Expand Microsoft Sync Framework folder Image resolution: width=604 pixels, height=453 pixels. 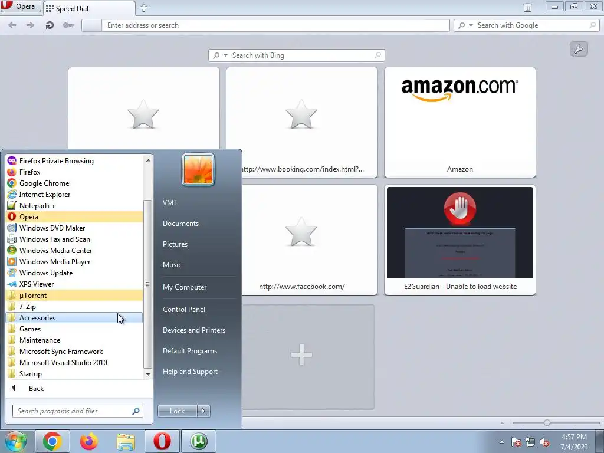coord(74,352)
